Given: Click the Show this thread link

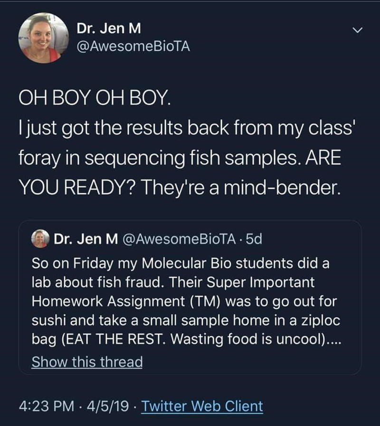Looking at the screenshot, I should [87, 362].
